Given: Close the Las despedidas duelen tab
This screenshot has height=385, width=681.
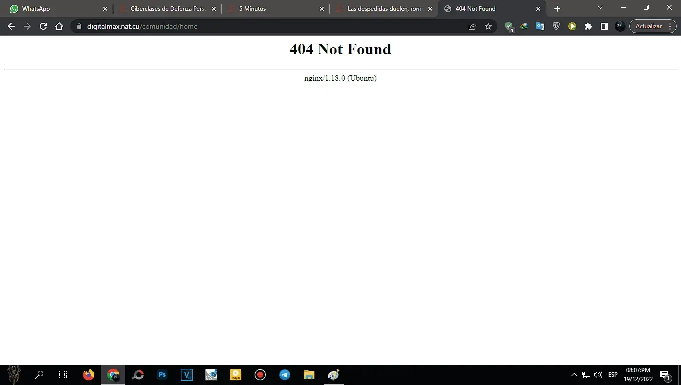Looking at the screenshot, I should click(430, 9).
